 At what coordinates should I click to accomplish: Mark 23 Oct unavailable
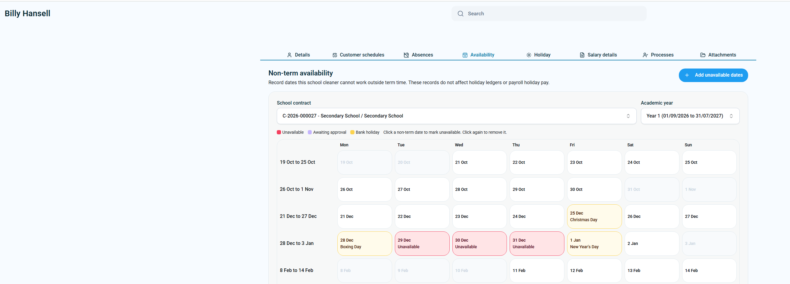click(x=594, y=163)
